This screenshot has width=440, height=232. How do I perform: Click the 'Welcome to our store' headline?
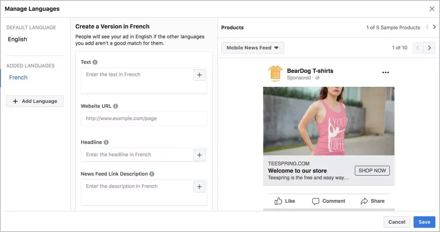pos(297,171)
